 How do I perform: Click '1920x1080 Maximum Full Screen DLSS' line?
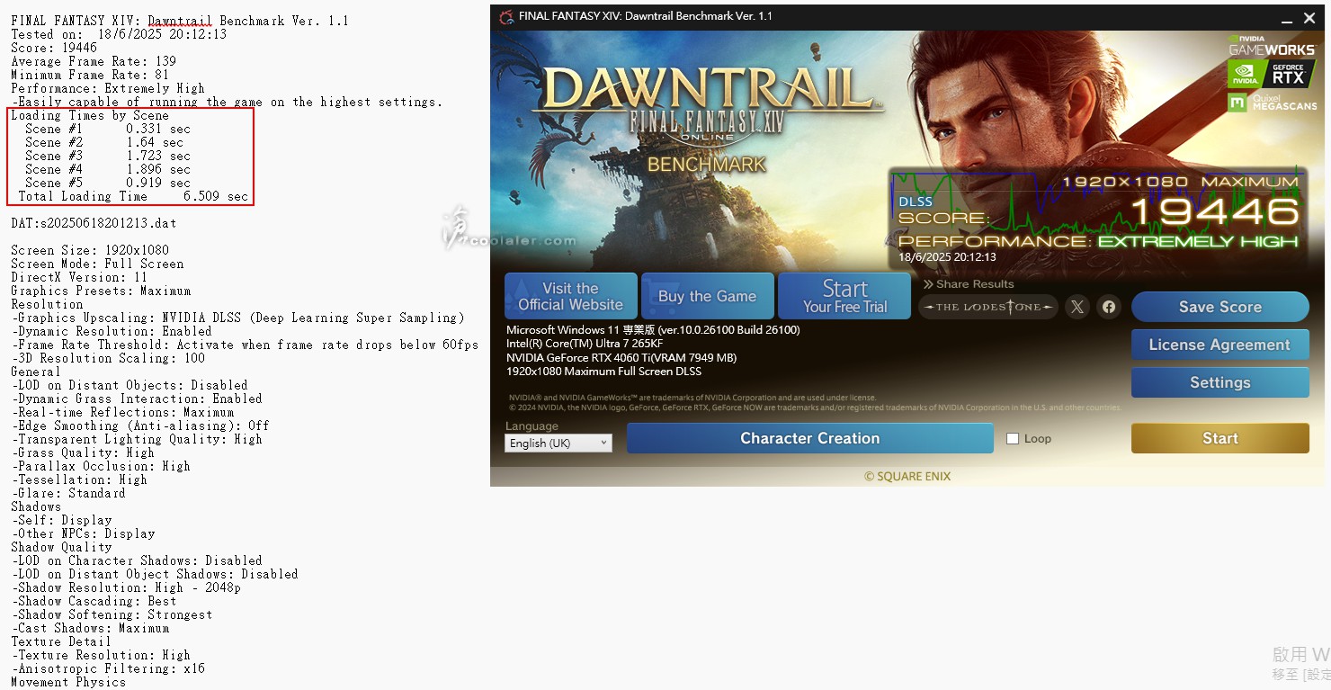[603, 372]
